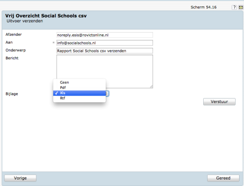This screenshot has height=186, width=244.
Task: Click the Bijlage dropdown arrow
Action: 107,94
